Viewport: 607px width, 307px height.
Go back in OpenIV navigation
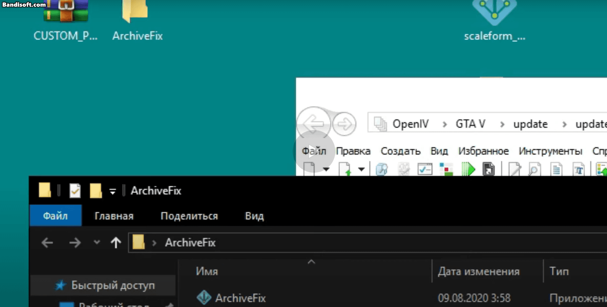tap(313, 124)
